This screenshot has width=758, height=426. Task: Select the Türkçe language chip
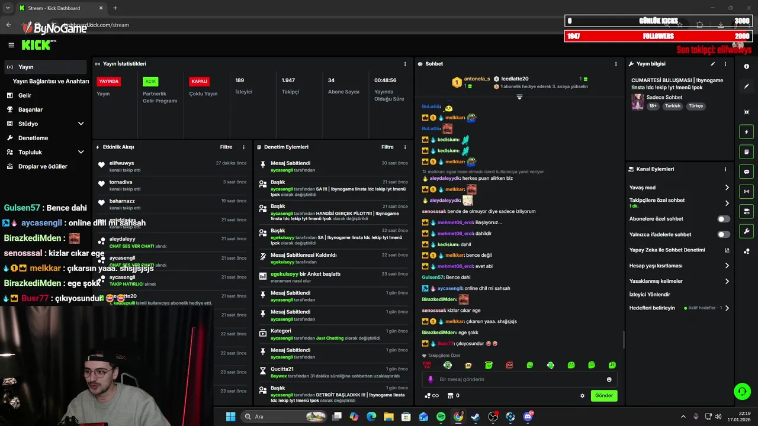[x=696, y=106]
